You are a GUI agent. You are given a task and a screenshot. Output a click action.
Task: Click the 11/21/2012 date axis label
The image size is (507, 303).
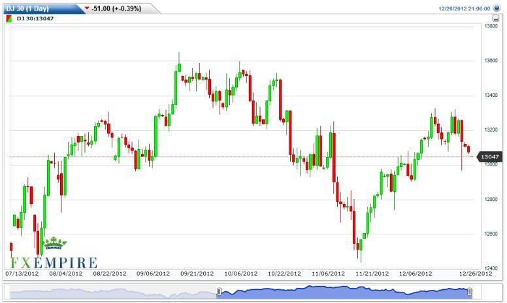(x=372, y=274)
